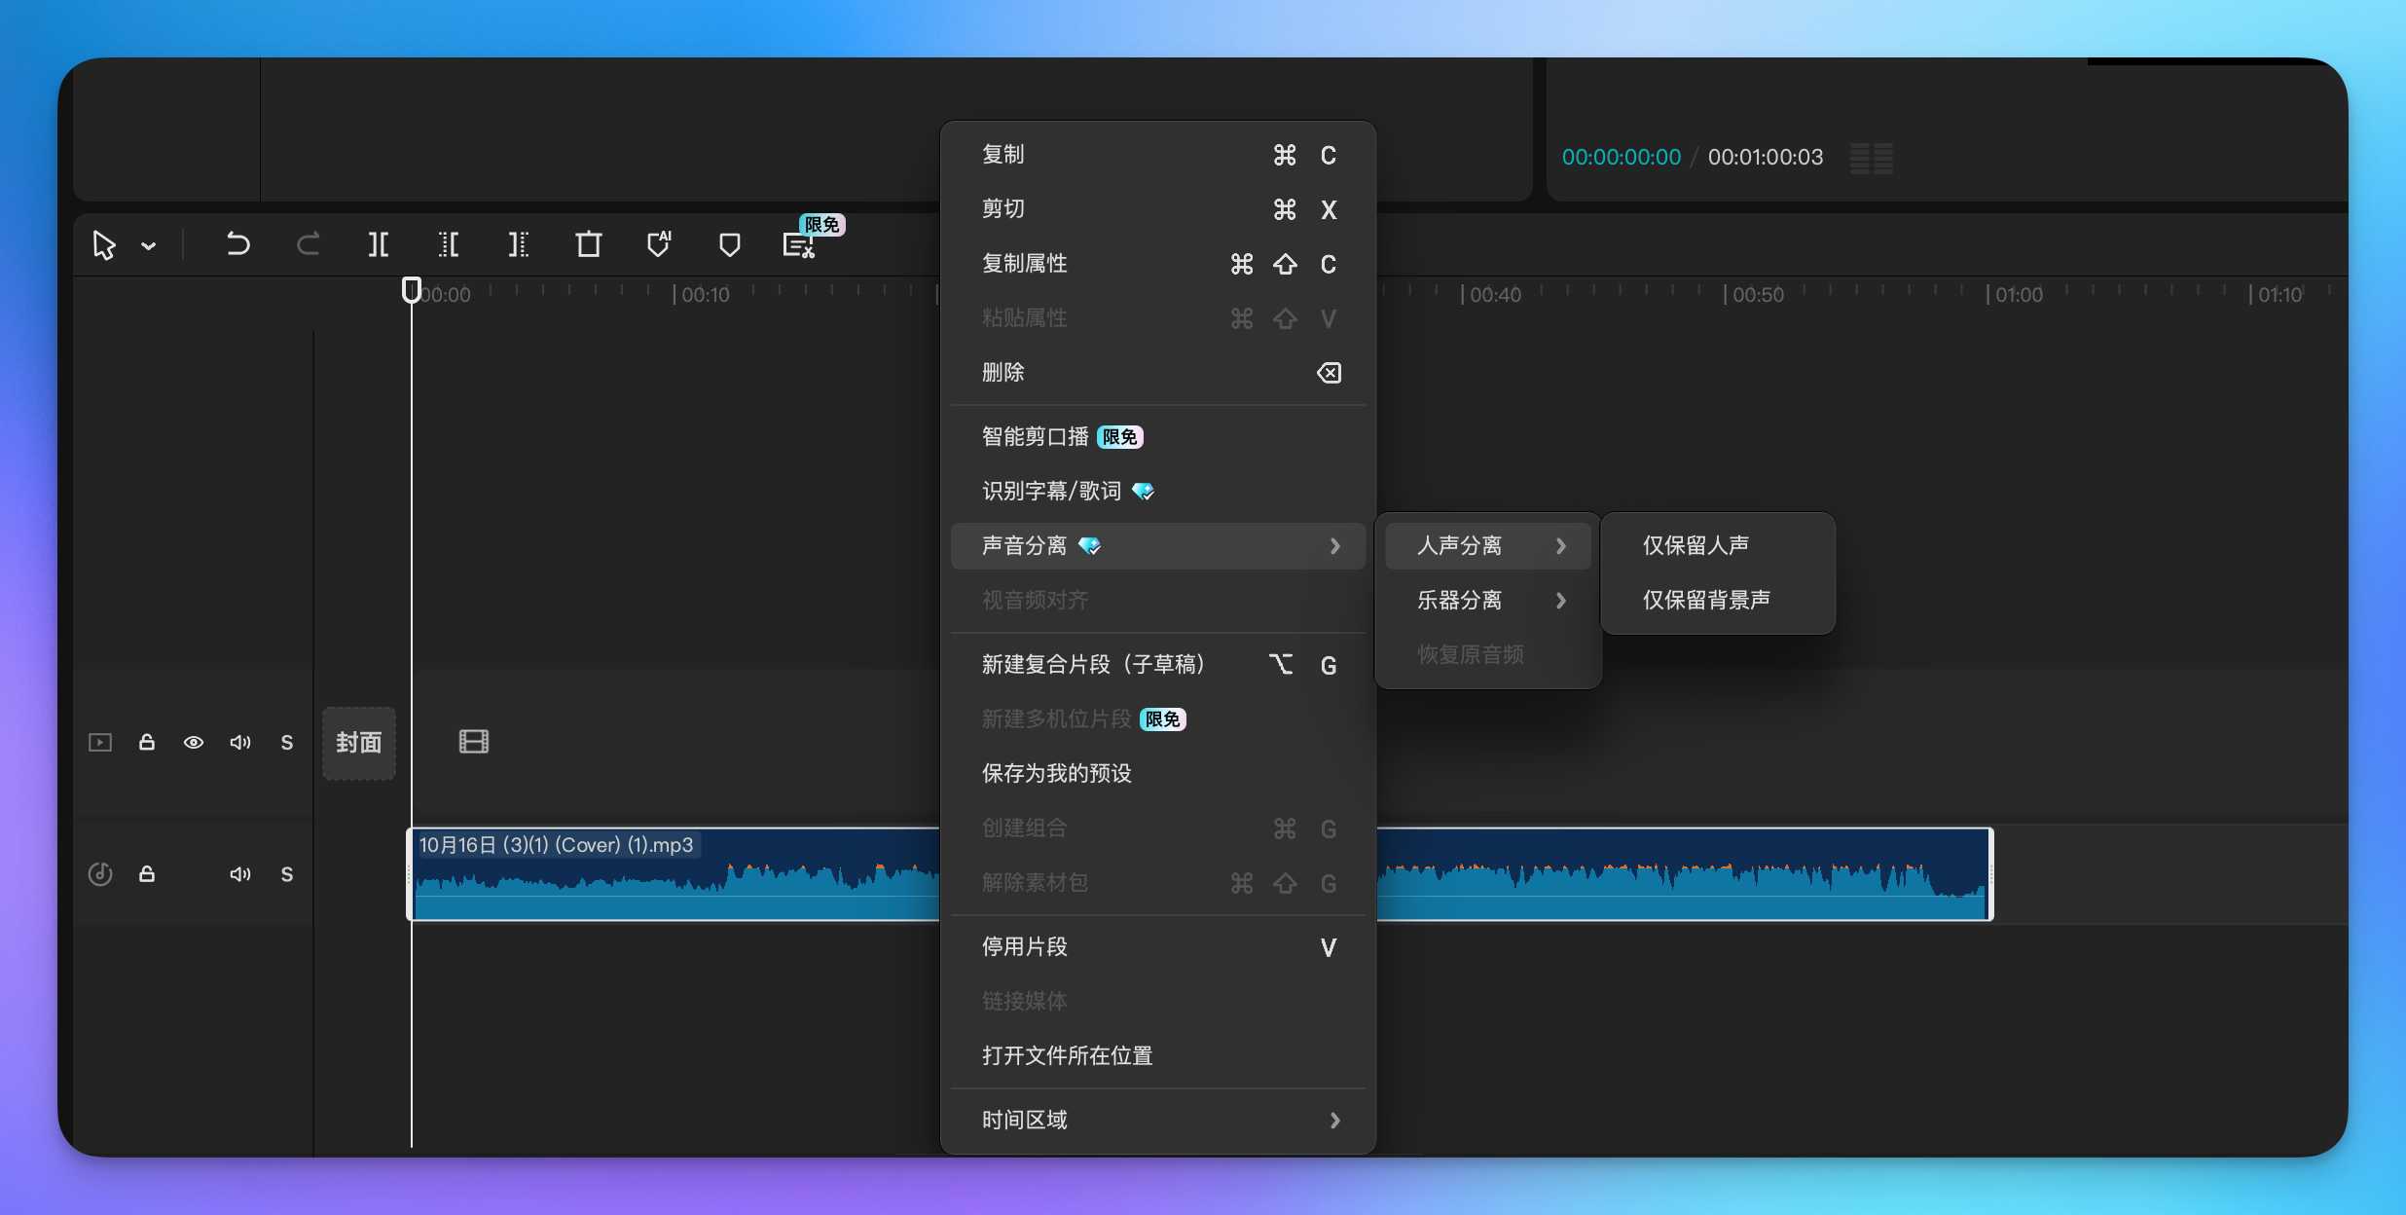
Task: Click the delete right of playhead icon
Action: tap(519, 244)
